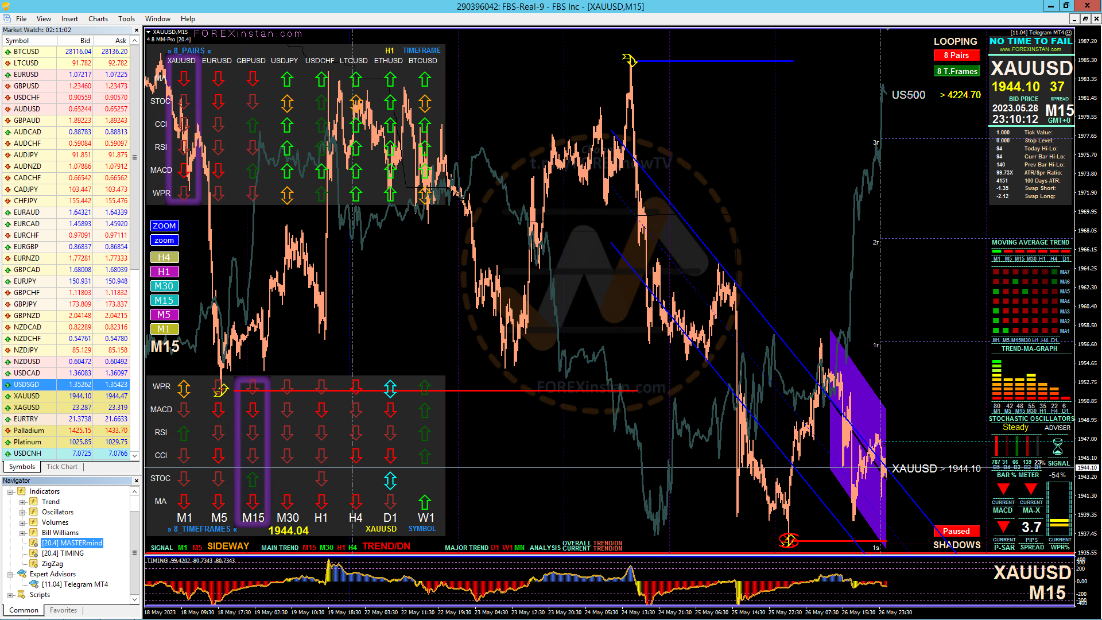
Task: Click the yellow arrow marker at chart high
Action: (x=630, y=60)
